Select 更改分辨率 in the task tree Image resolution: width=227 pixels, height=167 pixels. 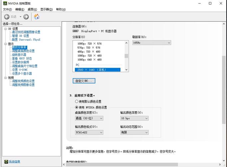pos(19,47)
